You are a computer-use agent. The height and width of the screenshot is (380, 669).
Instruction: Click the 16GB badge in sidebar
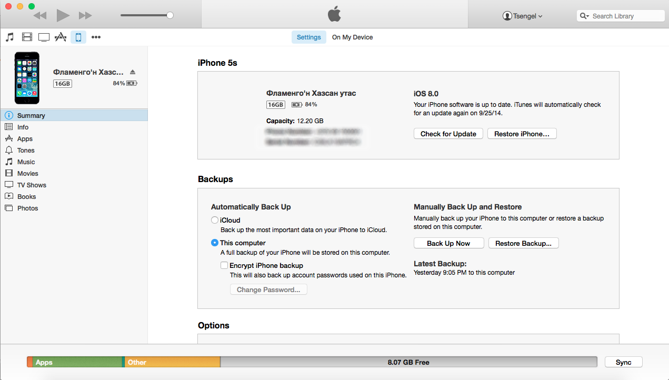(63, 83)
